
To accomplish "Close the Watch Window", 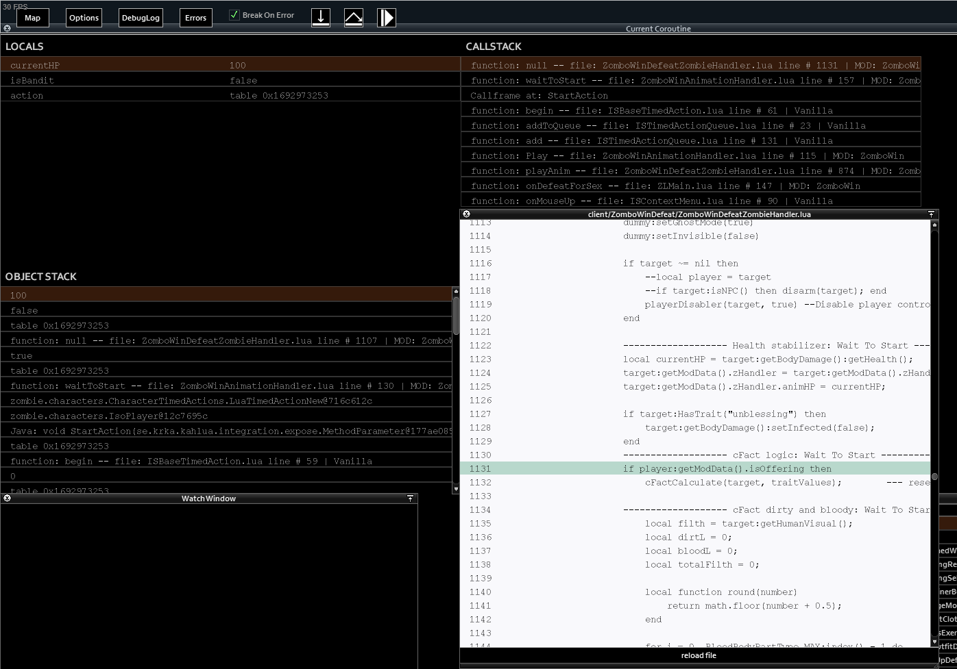I will click(x=7, y=498).
